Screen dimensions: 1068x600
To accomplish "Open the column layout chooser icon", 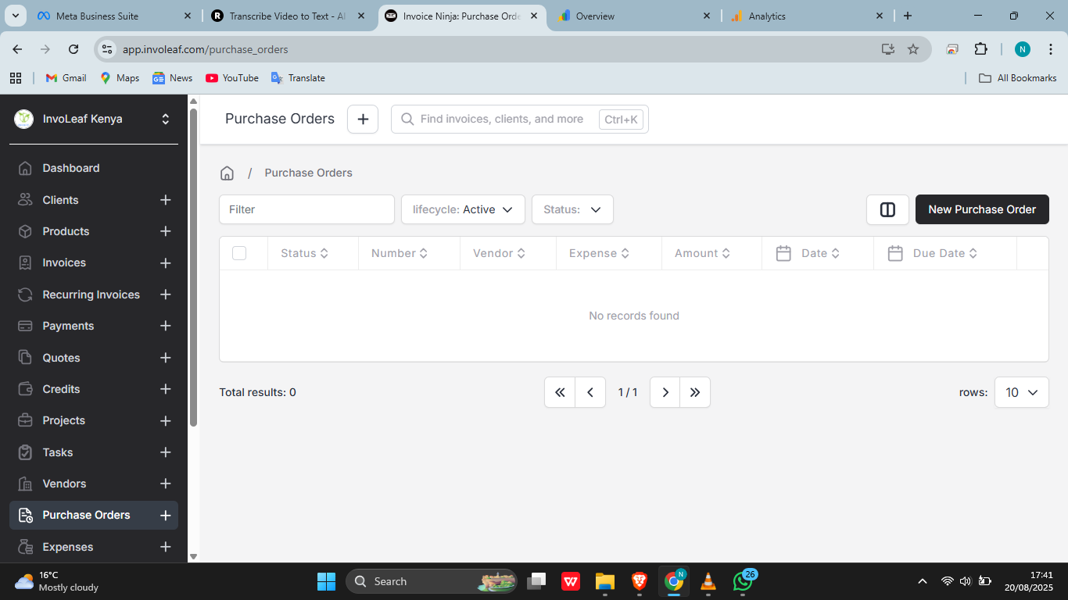I will [x=887, y=209].
